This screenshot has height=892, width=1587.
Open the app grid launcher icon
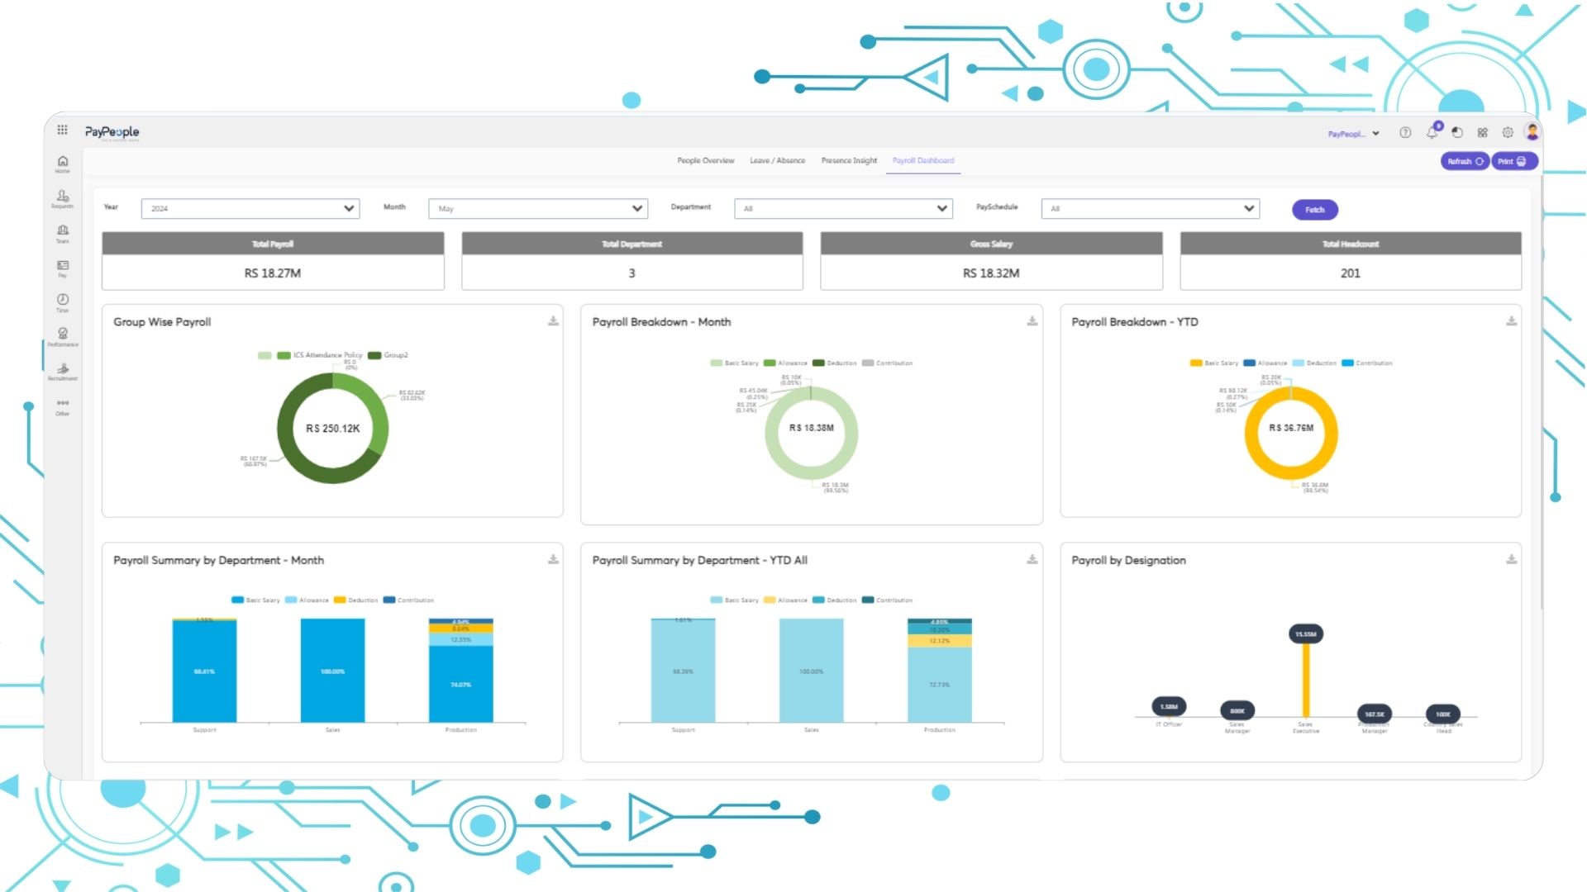[63, 130]
